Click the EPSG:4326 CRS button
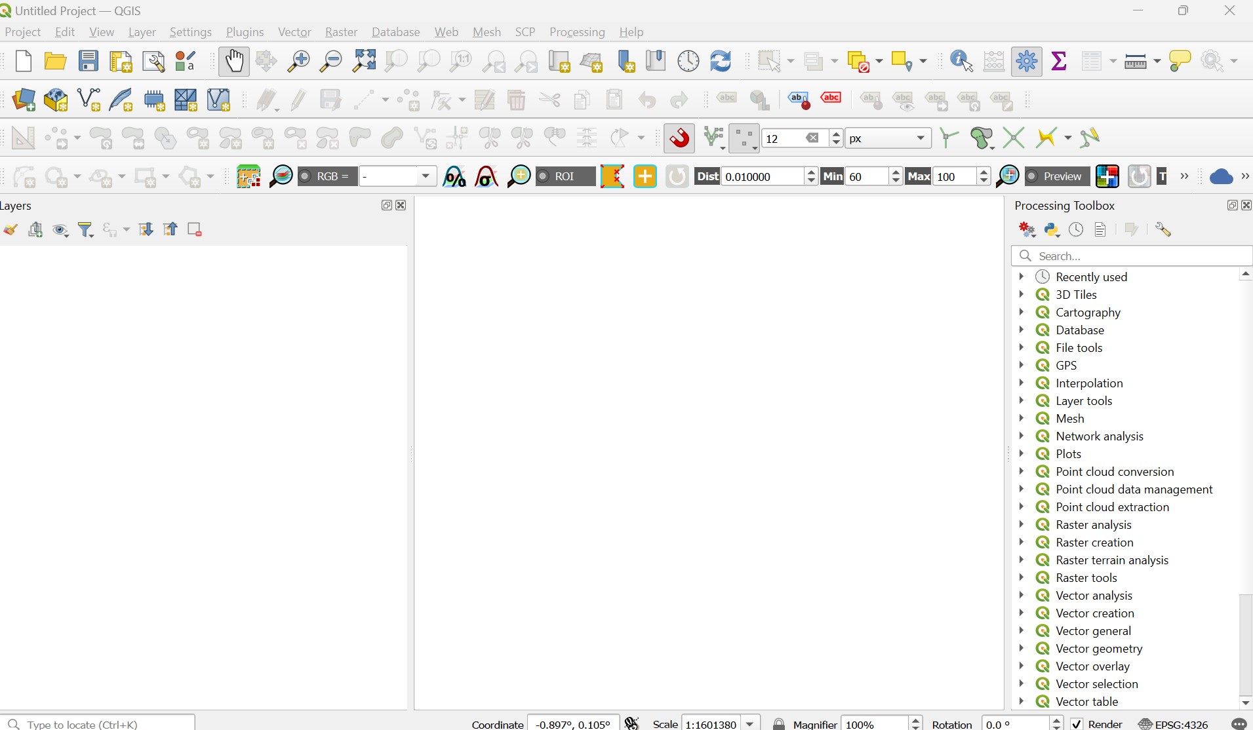 coord(1174,723)
